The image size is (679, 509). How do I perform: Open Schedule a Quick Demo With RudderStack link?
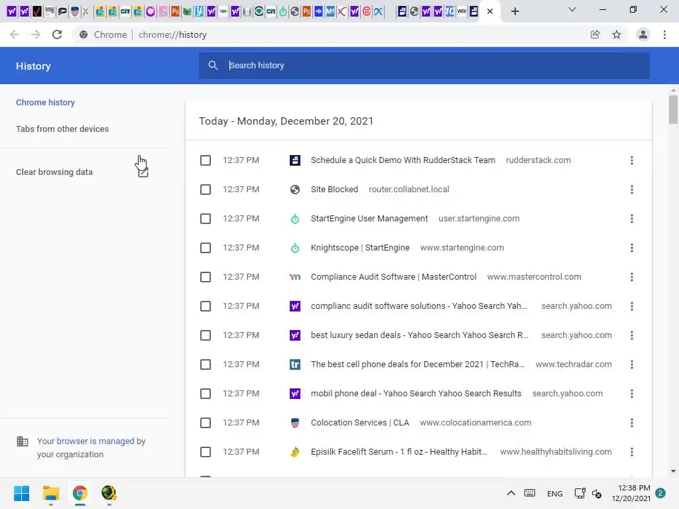click(402, 160)
